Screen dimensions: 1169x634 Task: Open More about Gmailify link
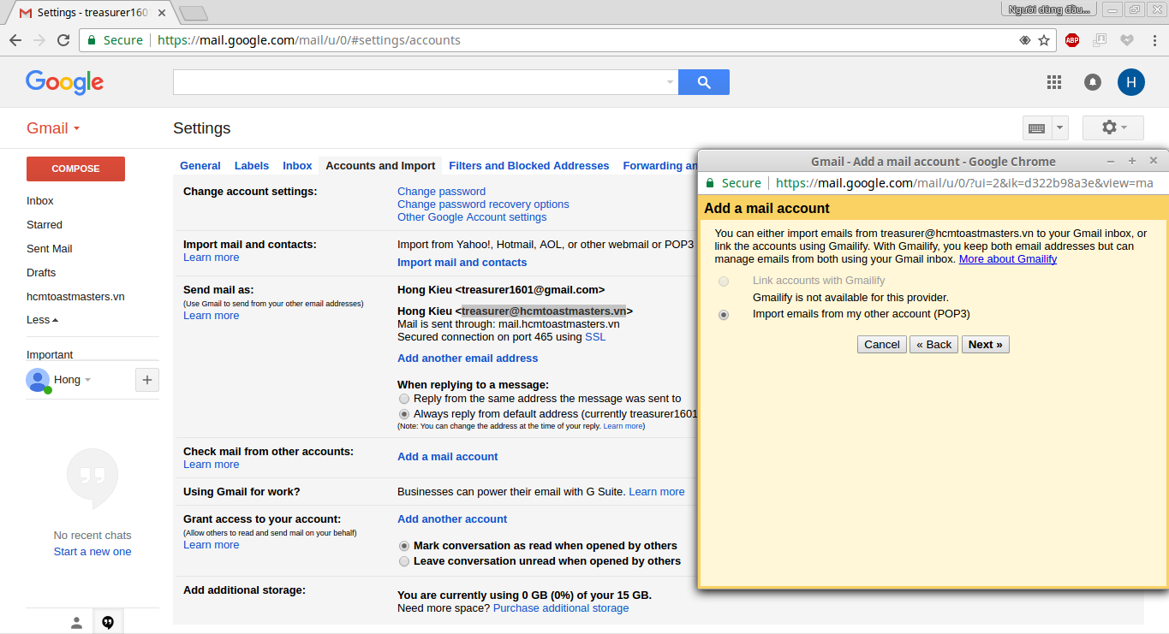click(1008, 259)
